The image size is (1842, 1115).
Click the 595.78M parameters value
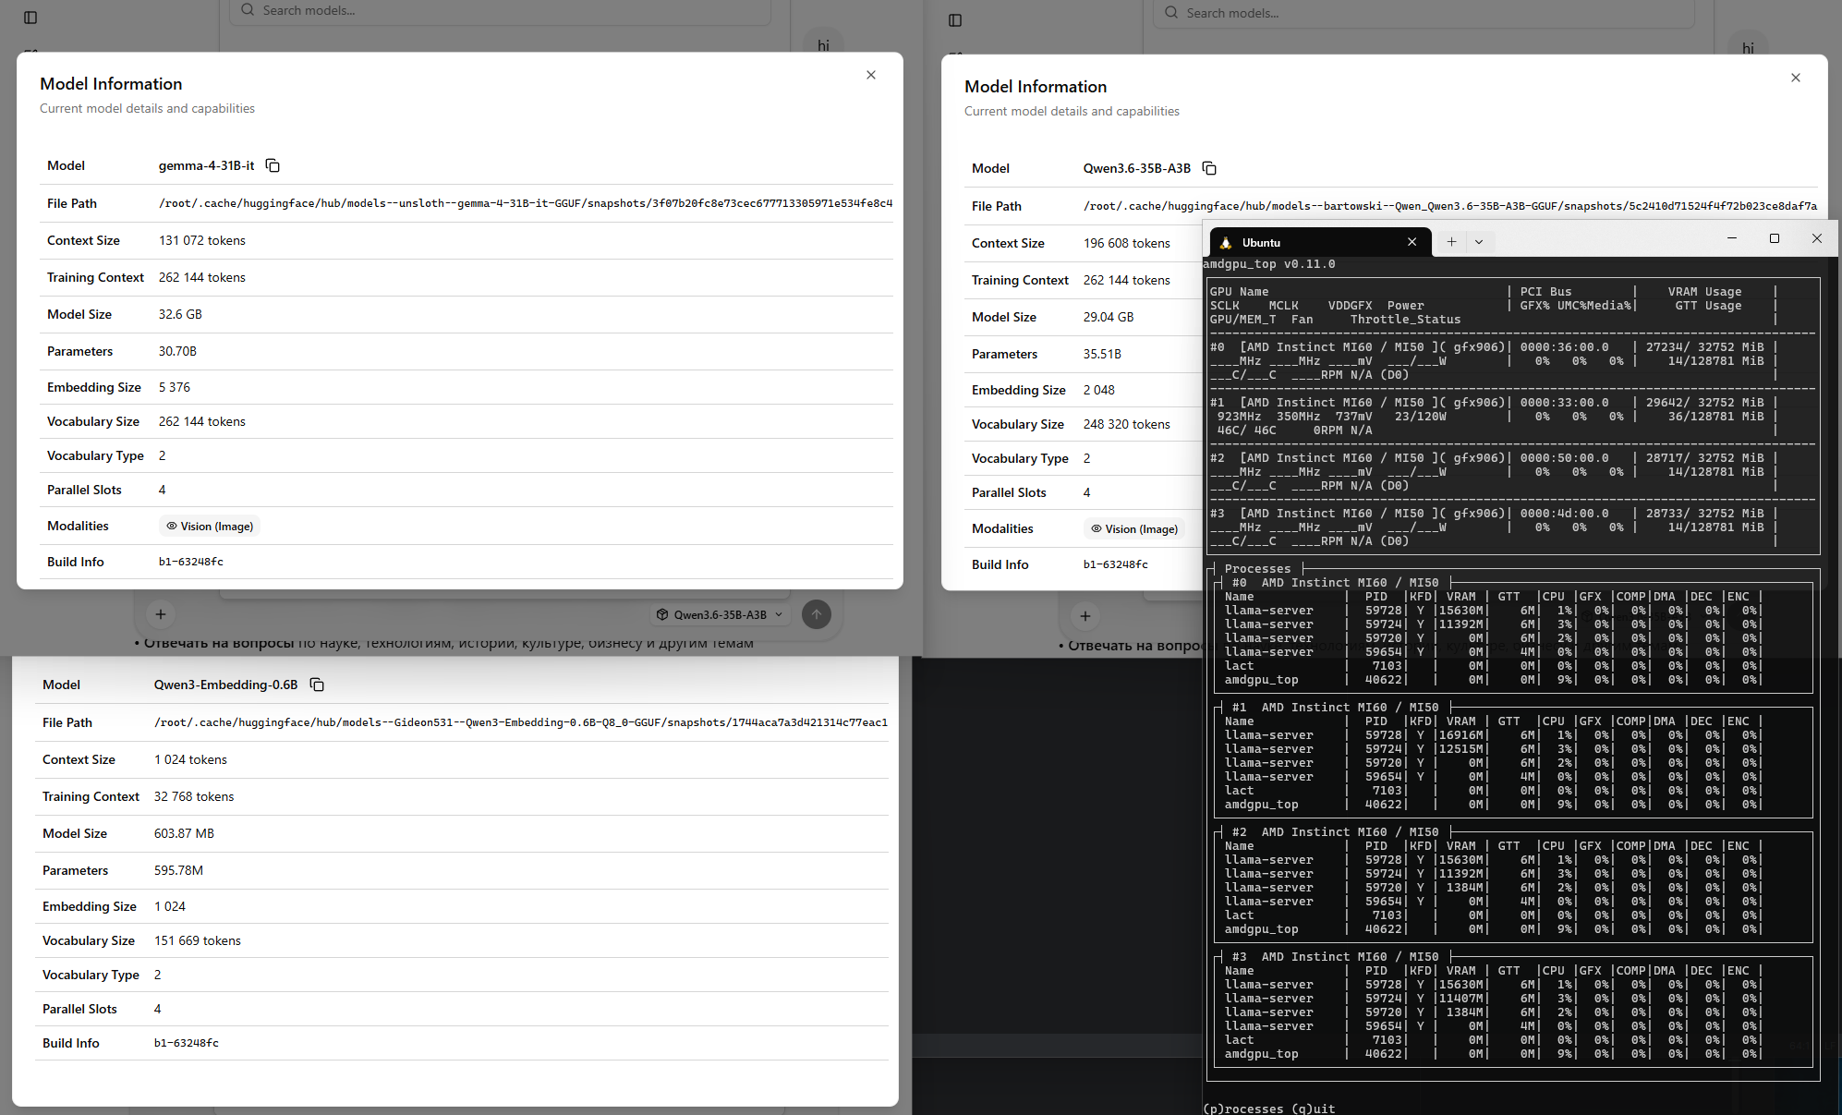pyautogui.click(x=178, y=870)
